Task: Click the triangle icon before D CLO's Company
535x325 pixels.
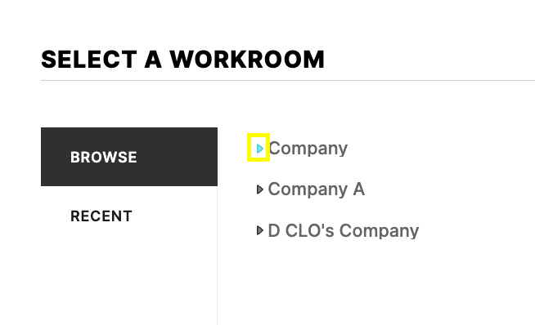Action: (260, 230)
